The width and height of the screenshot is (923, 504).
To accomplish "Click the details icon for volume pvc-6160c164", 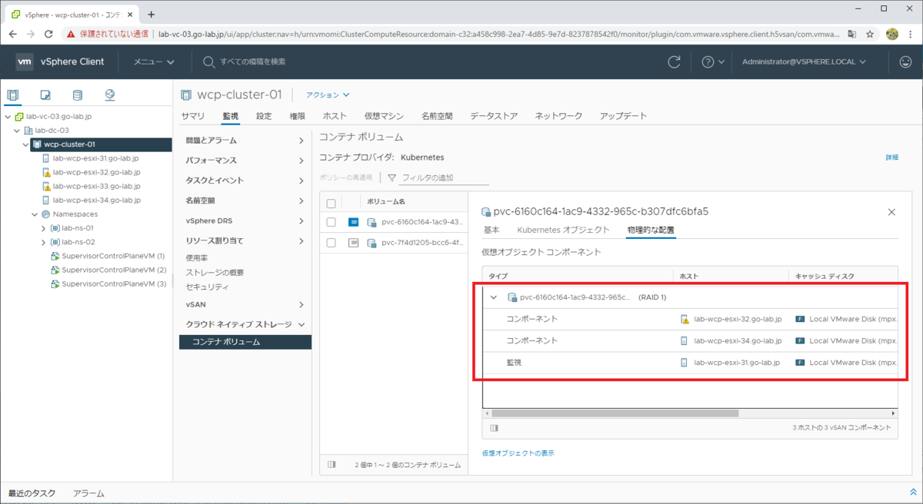I will click(353, 222).
